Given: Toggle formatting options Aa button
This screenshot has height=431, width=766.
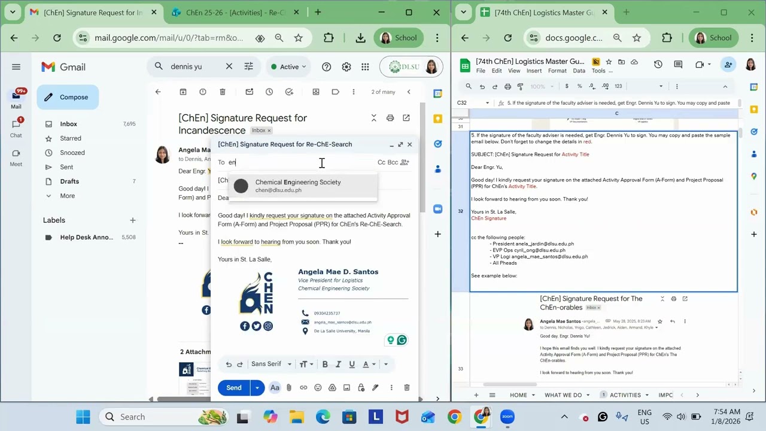Looking at the screenshot, I should tap(275, 388).
